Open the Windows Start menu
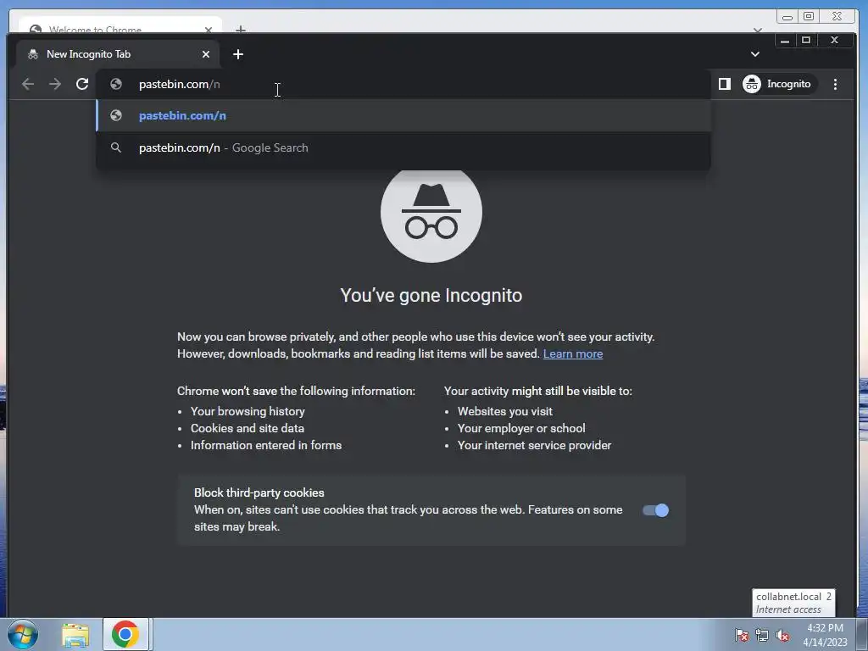 (23, 634)
